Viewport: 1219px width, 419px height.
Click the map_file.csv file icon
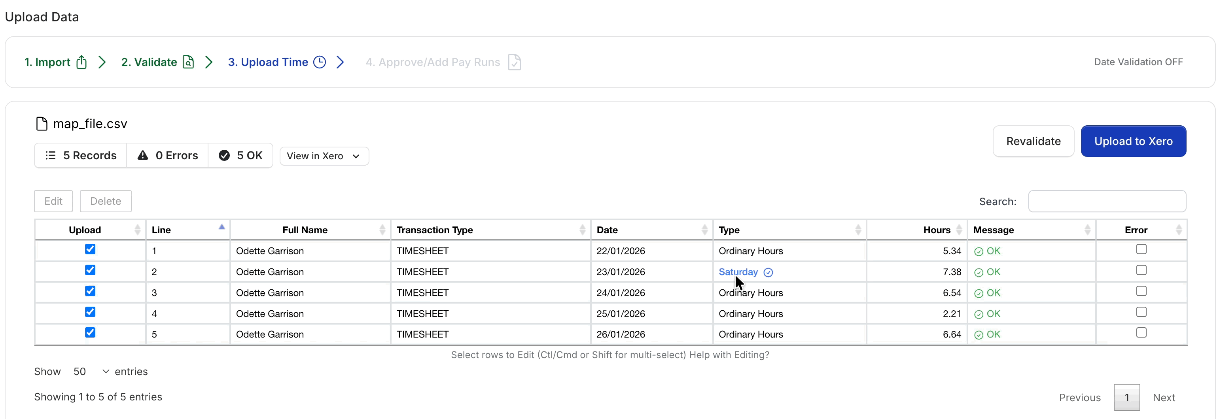[42, 124]
